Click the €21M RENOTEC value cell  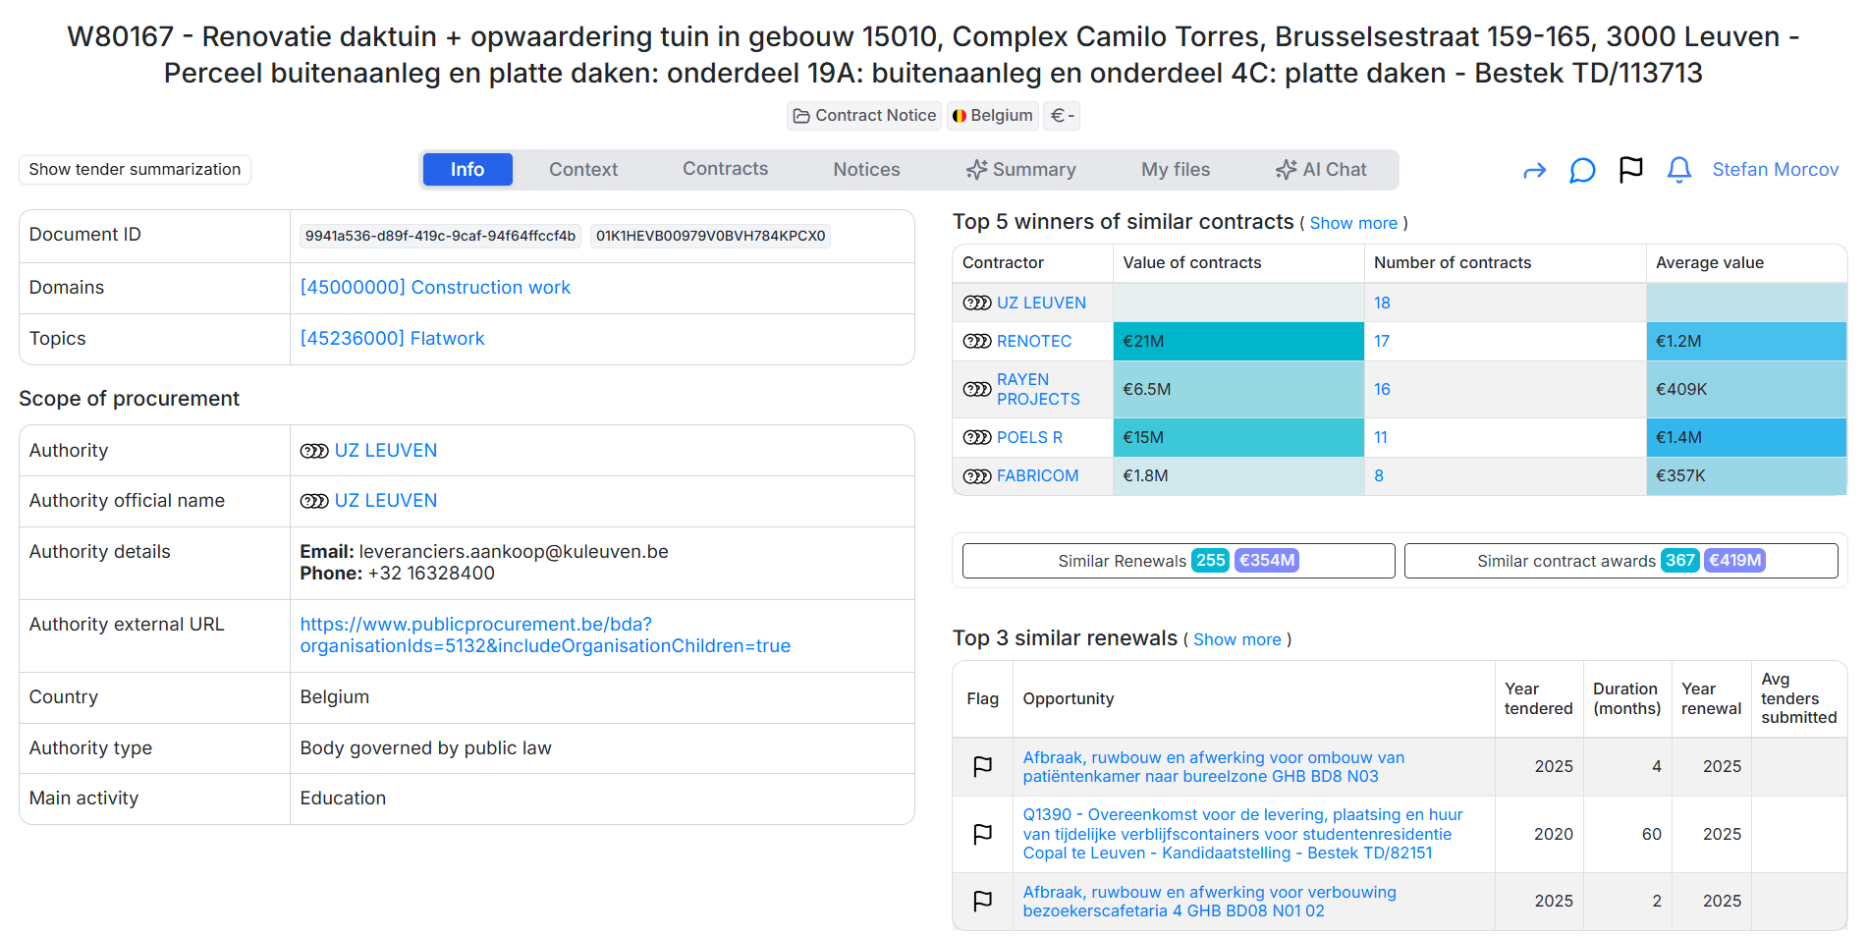point(1238,341)
